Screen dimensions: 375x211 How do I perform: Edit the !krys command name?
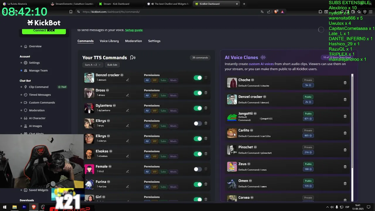click(127, 126)
